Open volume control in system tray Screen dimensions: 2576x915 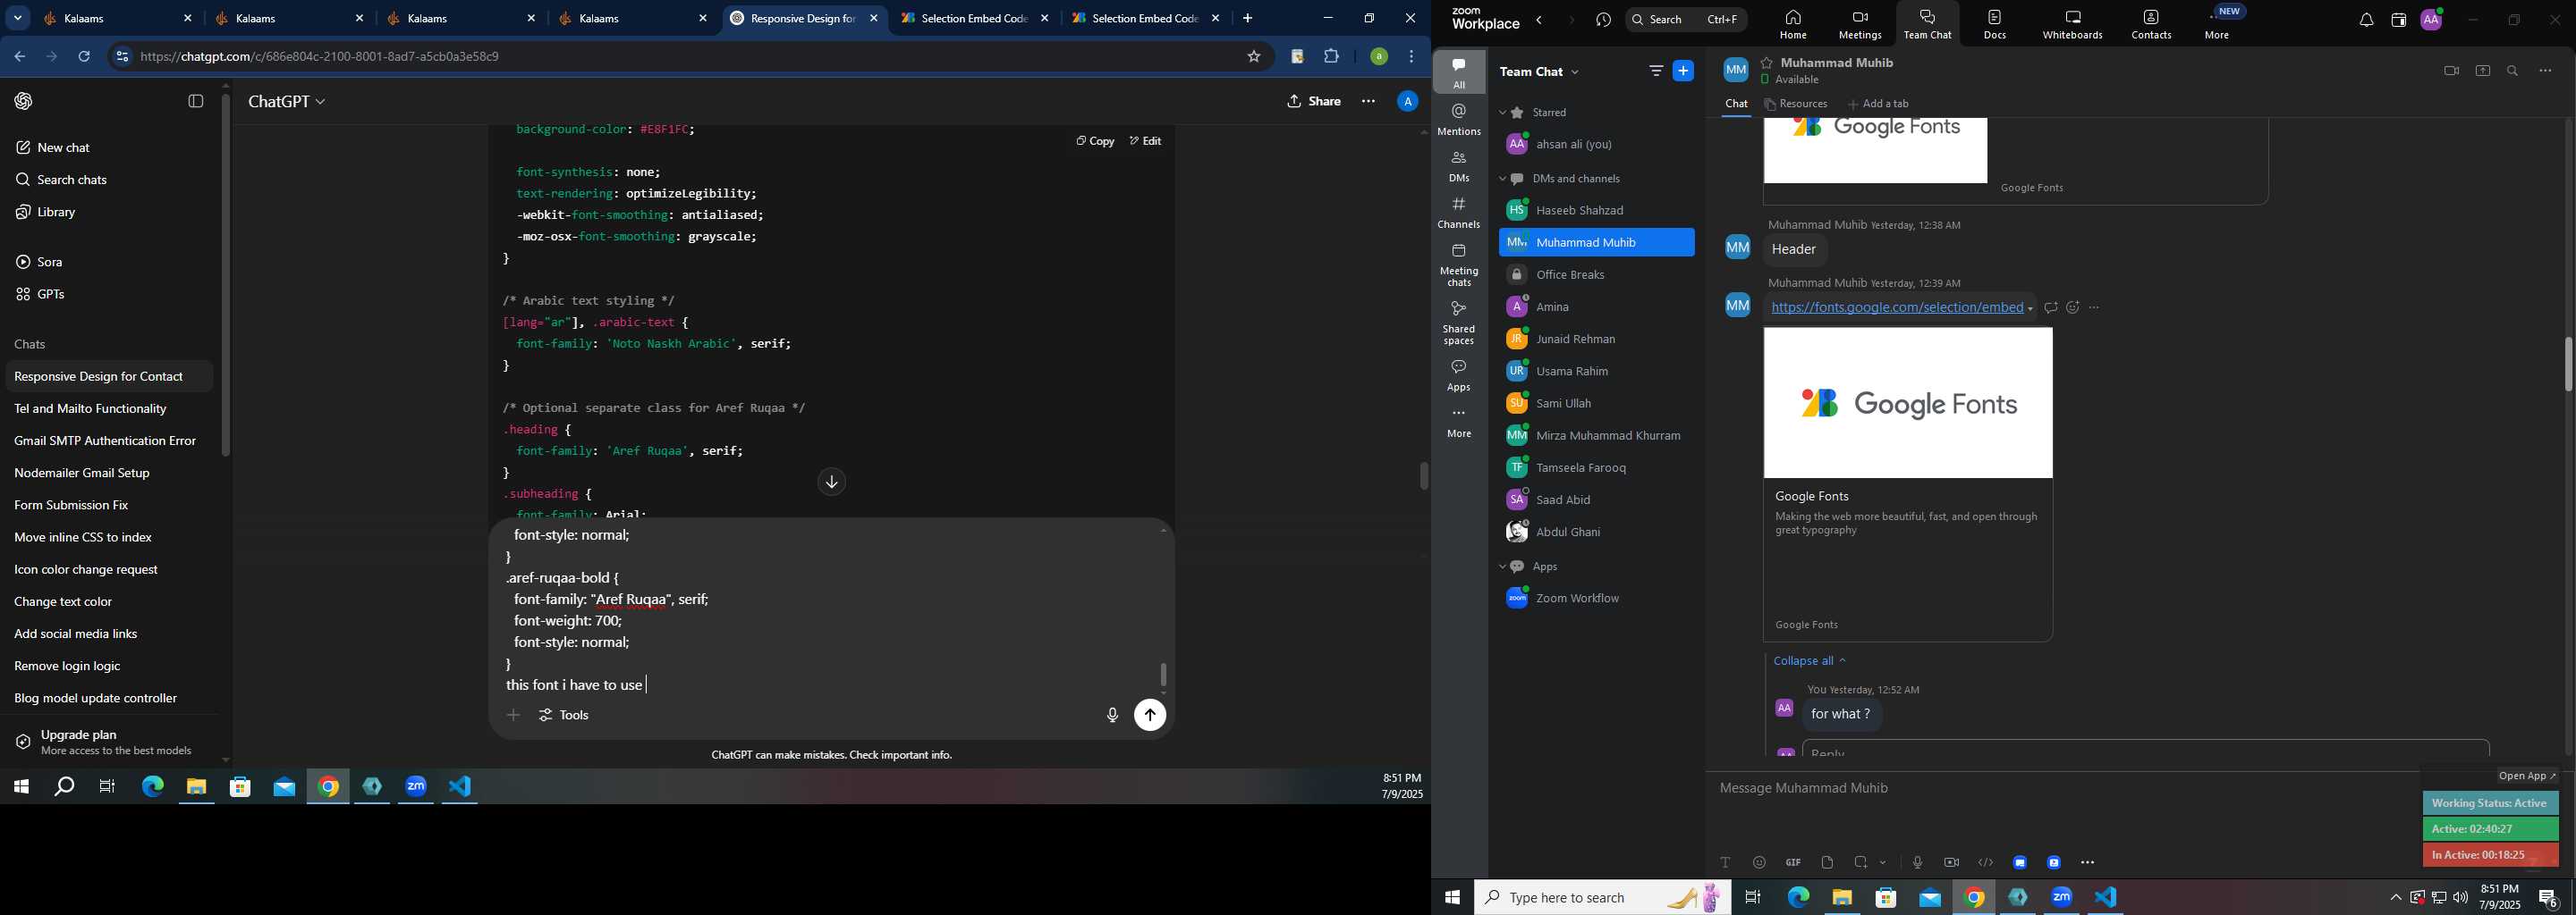[x=2460, y=898]
